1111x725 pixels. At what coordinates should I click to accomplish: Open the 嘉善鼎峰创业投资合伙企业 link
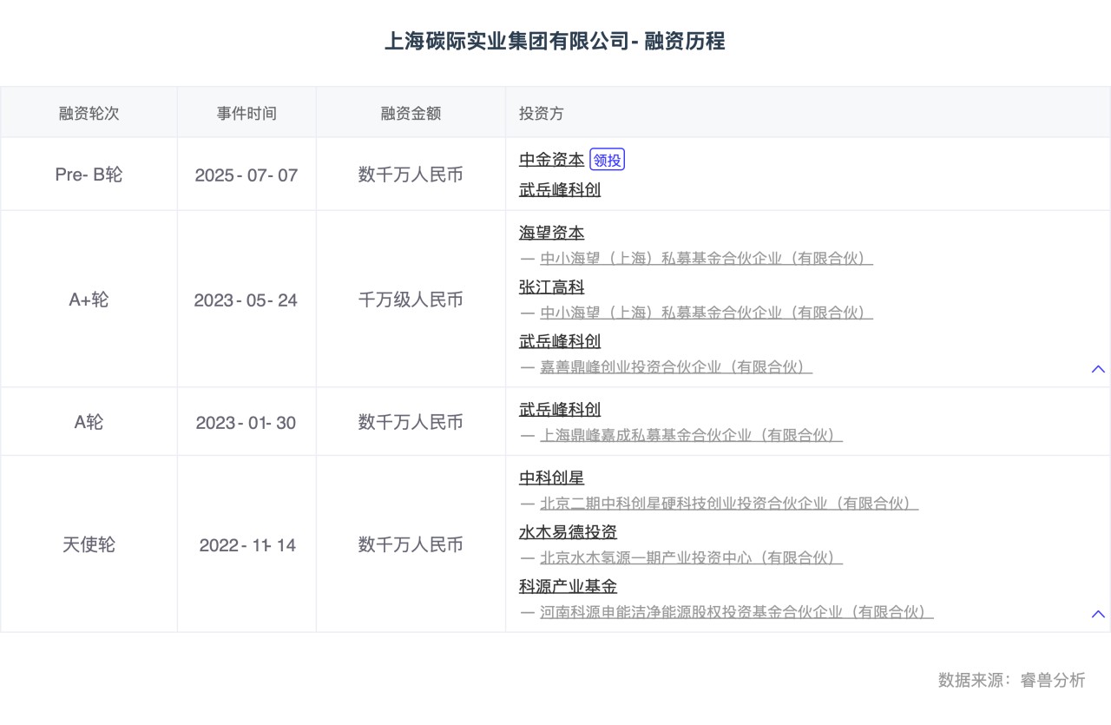point(676,366)
